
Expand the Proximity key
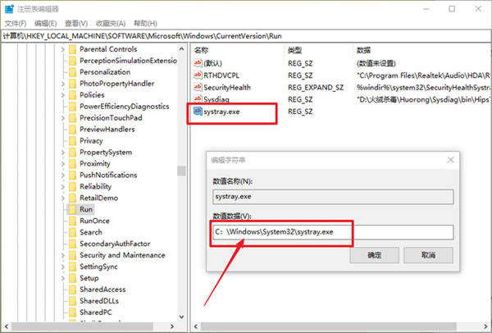click(x=63, y=164)
